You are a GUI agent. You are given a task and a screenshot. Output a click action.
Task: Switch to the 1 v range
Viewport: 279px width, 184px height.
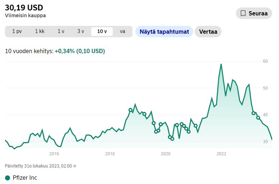point(61,32)
